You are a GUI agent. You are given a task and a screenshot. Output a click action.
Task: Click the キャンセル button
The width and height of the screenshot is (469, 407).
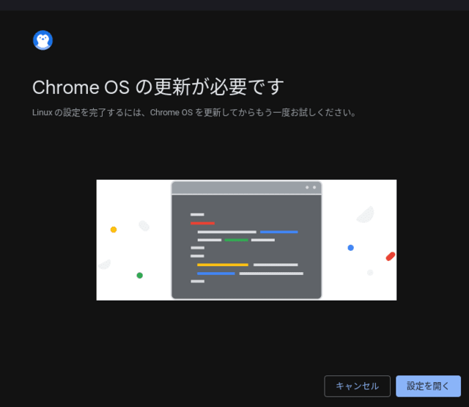tap(357, 386)
